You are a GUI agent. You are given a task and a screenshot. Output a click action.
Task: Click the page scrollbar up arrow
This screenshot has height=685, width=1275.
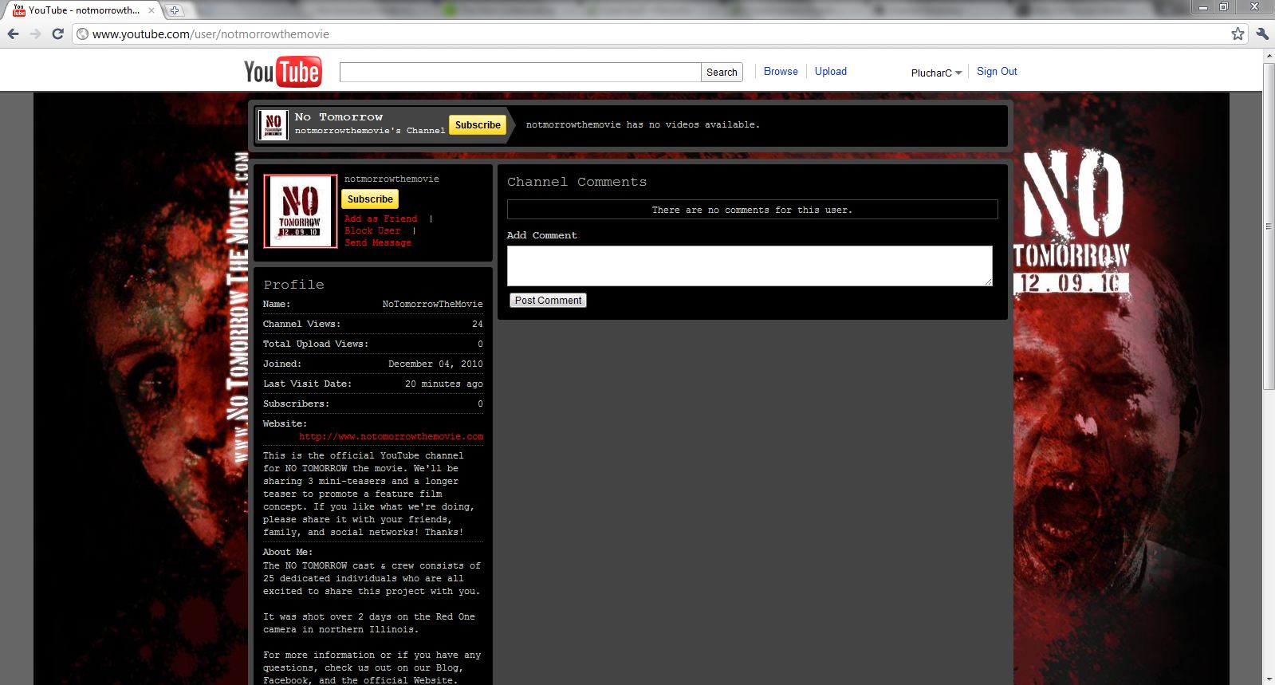coord(1269,56)
